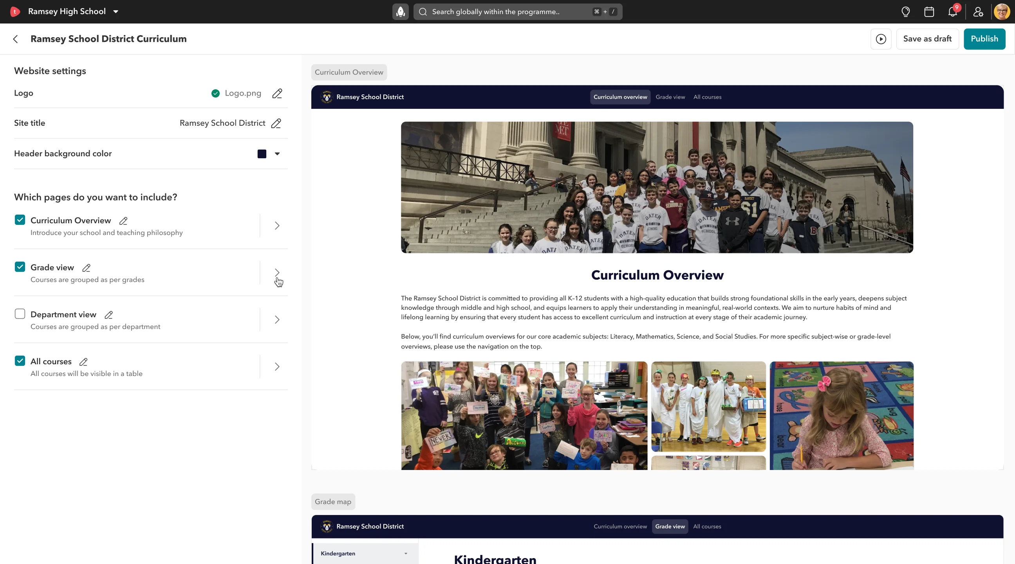Click the Logo.png file name
The height and width of the screenshot is (564, 1015).
243,93
